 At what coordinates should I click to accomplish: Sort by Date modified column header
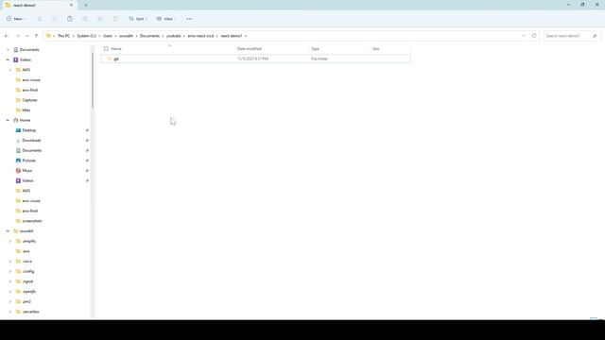click(x=250, y=48)
